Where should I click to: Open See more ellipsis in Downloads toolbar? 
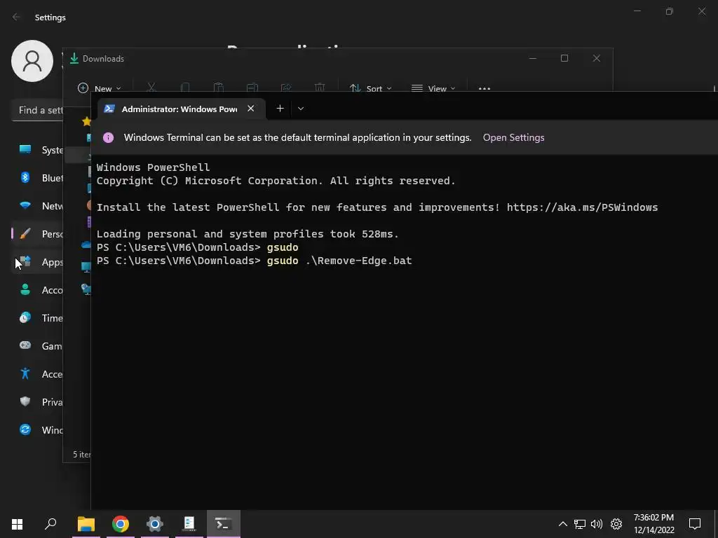(x=484, y=88)
